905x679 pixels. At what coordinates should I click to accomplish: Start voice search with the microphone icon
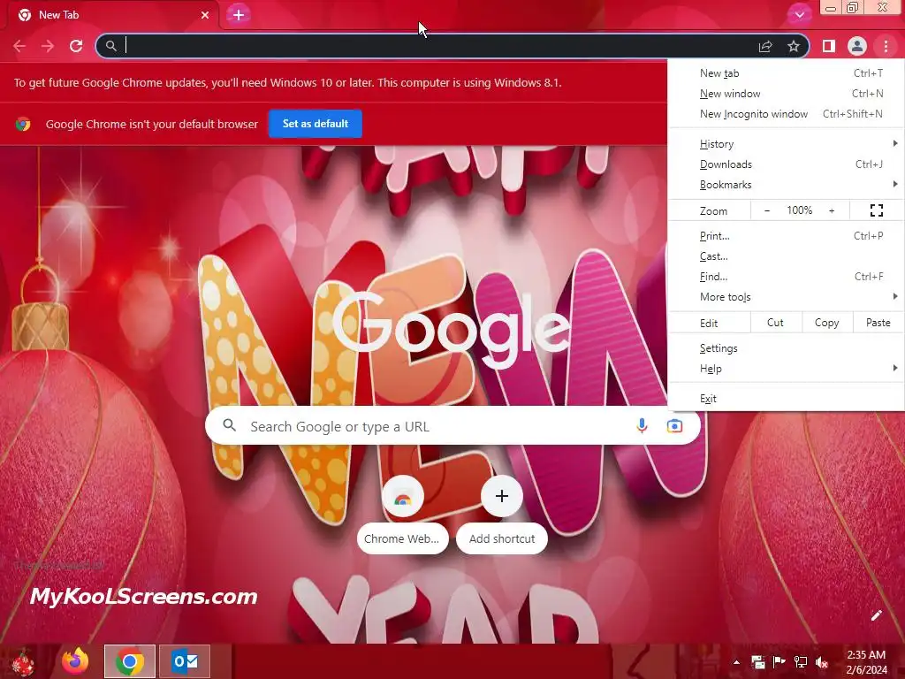click(642, 426)
